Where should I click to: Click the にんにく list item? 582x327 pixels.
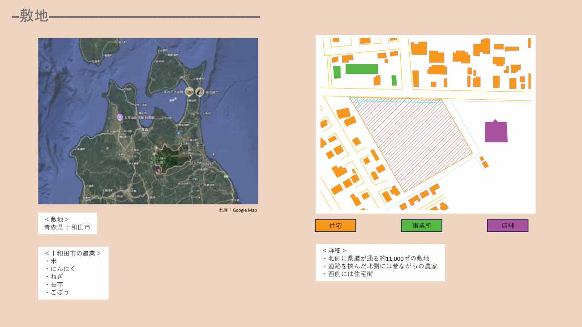pos(60,269)
